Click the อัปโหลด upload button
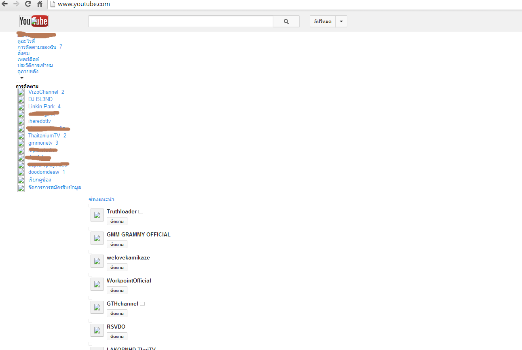The width and height of the screenshot is (522, 350). click(323, 21)
